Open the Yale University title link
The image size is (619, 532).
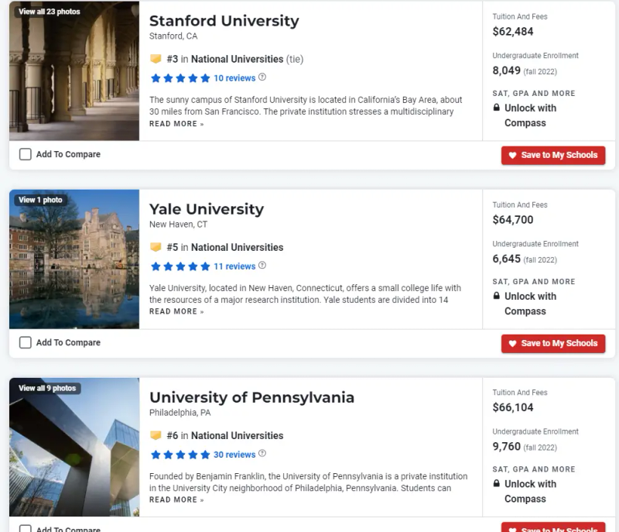[206, 209]
